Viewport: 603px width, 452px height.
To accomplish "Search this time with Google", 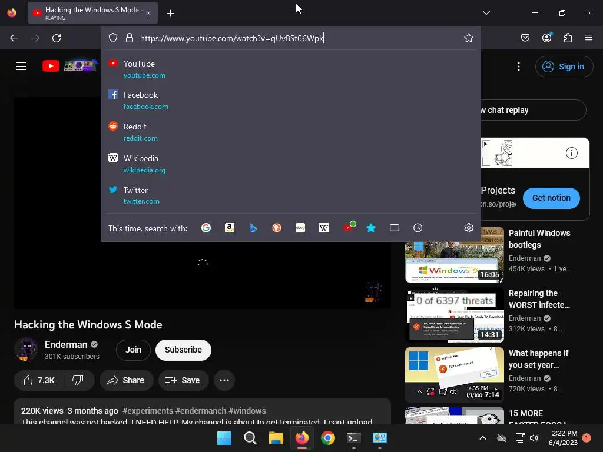I will 206,228.
